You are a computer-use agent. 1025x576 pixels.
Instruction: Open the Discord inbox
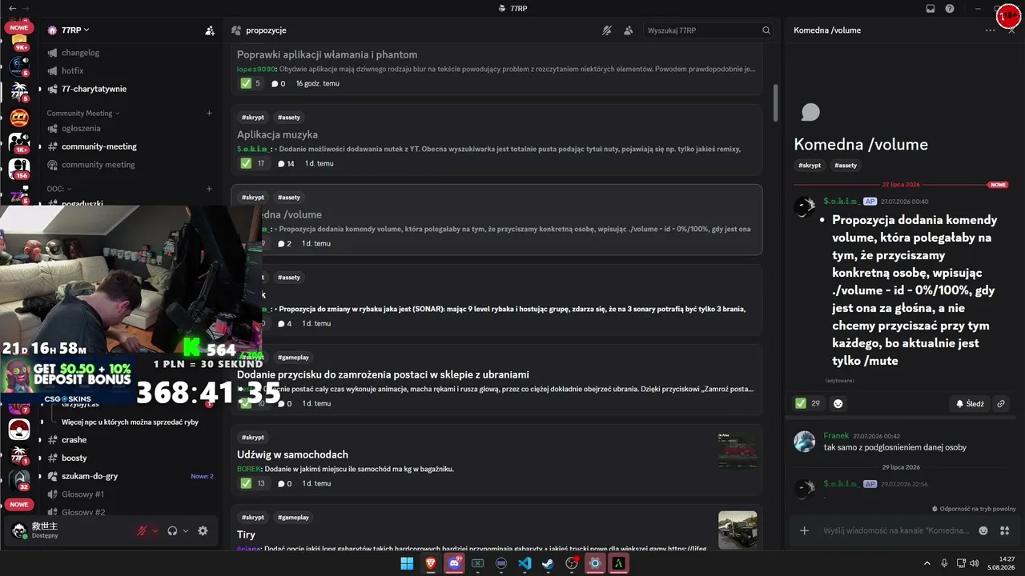(931, 8)
